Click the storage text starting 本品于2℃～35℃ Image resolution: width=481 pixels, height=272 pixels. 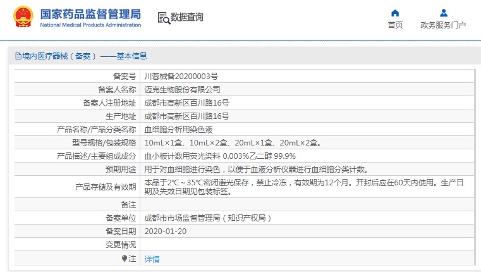(x=303, y=187)
